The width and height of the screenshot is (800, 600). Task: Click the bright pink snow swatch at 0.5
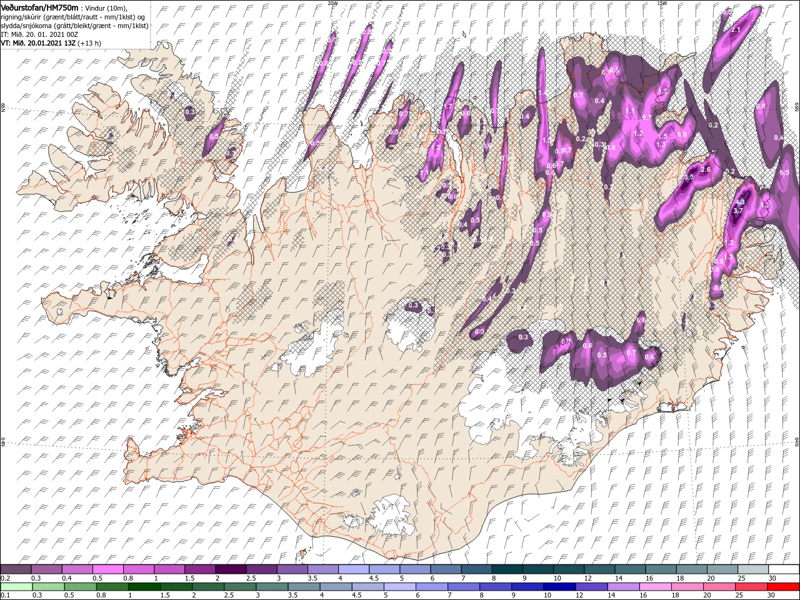pyautogui.click(x=108, y=569)
